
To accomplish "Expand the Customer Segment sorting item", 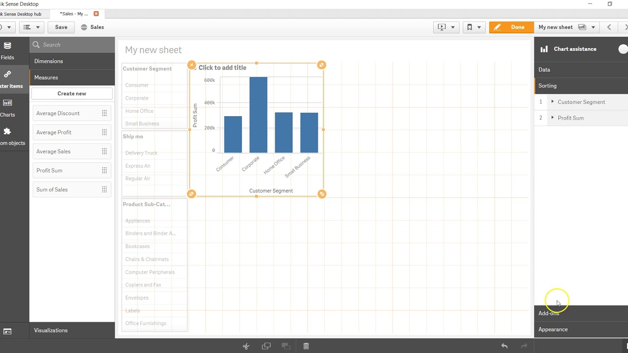I will (x=553, y=102).
